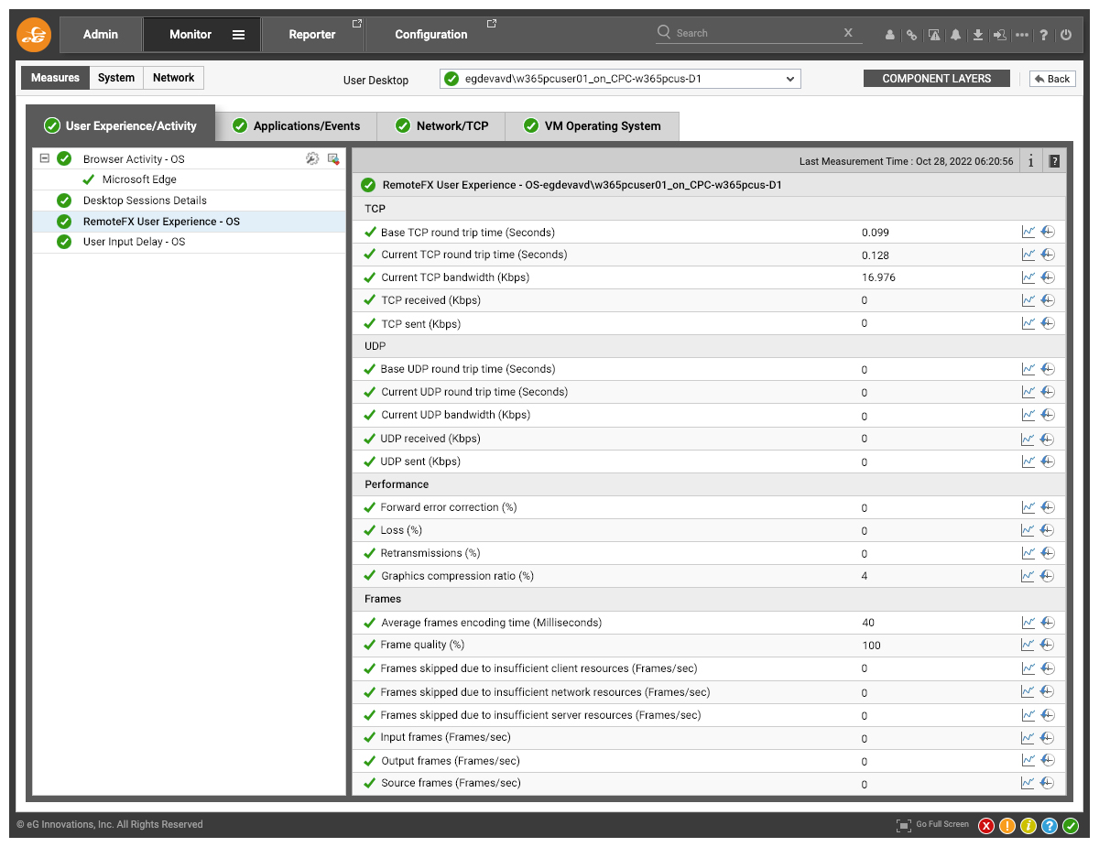Select User Input Delay - OS test

[x=134, y=242]
